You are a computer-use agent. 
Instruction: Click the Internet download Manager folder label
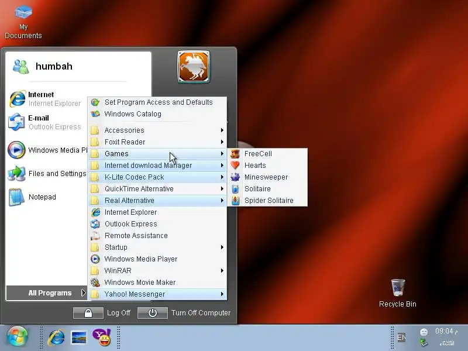(148, 166)
